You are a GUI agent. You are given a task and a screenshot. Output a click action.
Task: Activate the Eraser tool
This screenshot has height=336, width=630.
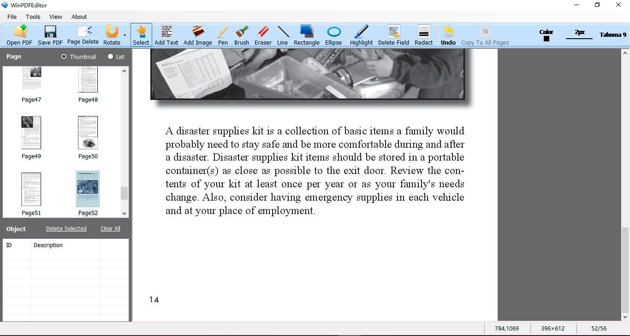point(263,35)
